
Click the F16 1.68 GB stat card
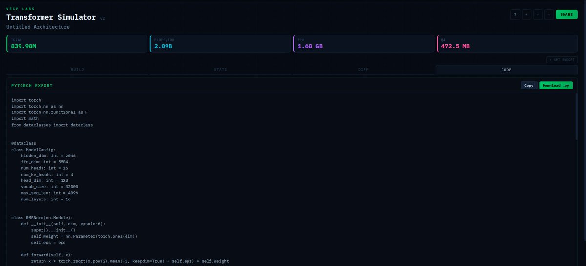[x=364, y=44]
